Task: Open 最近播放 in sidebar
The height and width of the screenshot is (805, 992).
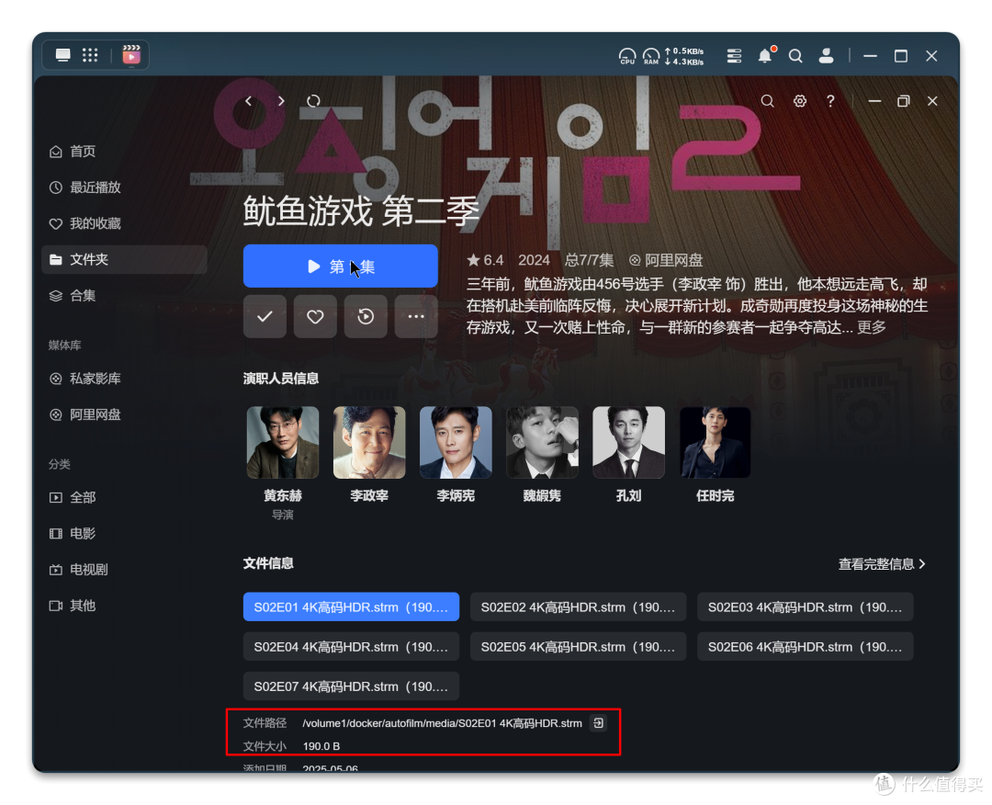Action: tap(124, 187)
